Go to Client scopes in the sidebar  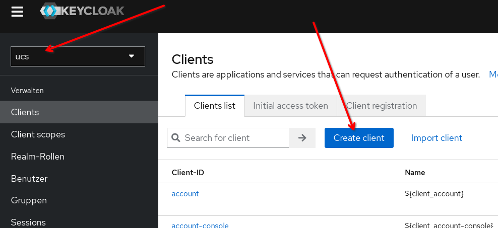(x=38, y=134)
